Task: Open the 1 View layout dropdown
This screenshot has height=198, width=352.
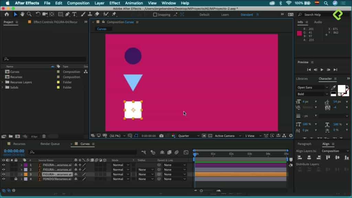Action: click(x=253, y=136)
